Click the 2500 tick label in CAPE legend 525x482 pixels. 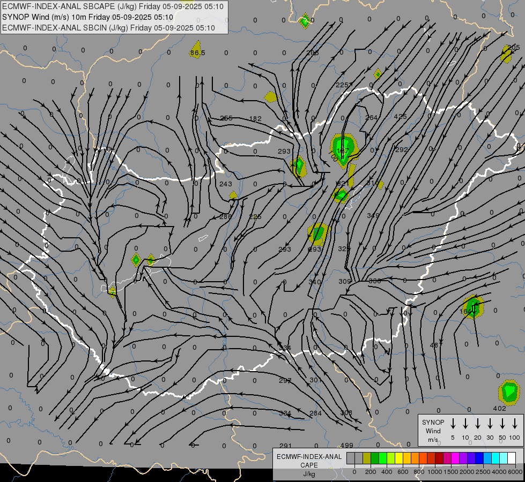[483, 472]
